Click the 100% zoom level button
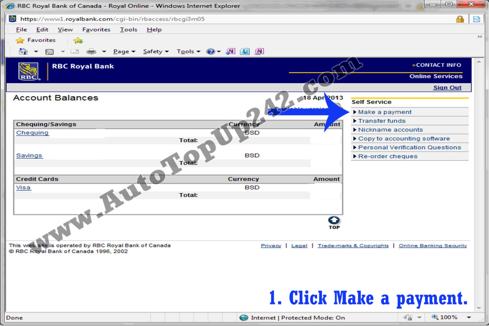Image resolution: width=489 pixels, height=326 pixels. [x=445, y=317]
